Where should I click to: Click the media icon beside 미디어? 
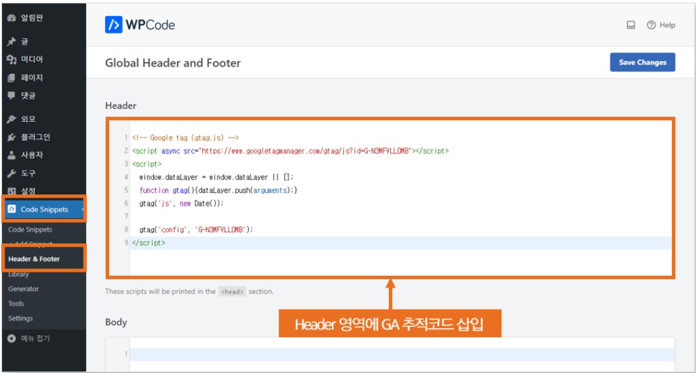point(12,60)
